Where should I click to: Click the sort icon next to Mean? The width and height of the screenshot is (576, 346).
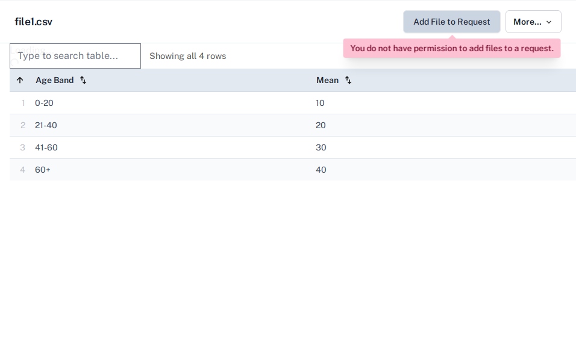pos(348,80)
